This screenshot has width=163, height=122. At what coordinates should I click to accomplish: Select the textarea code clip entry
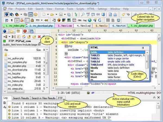click(x=117, y=74)
